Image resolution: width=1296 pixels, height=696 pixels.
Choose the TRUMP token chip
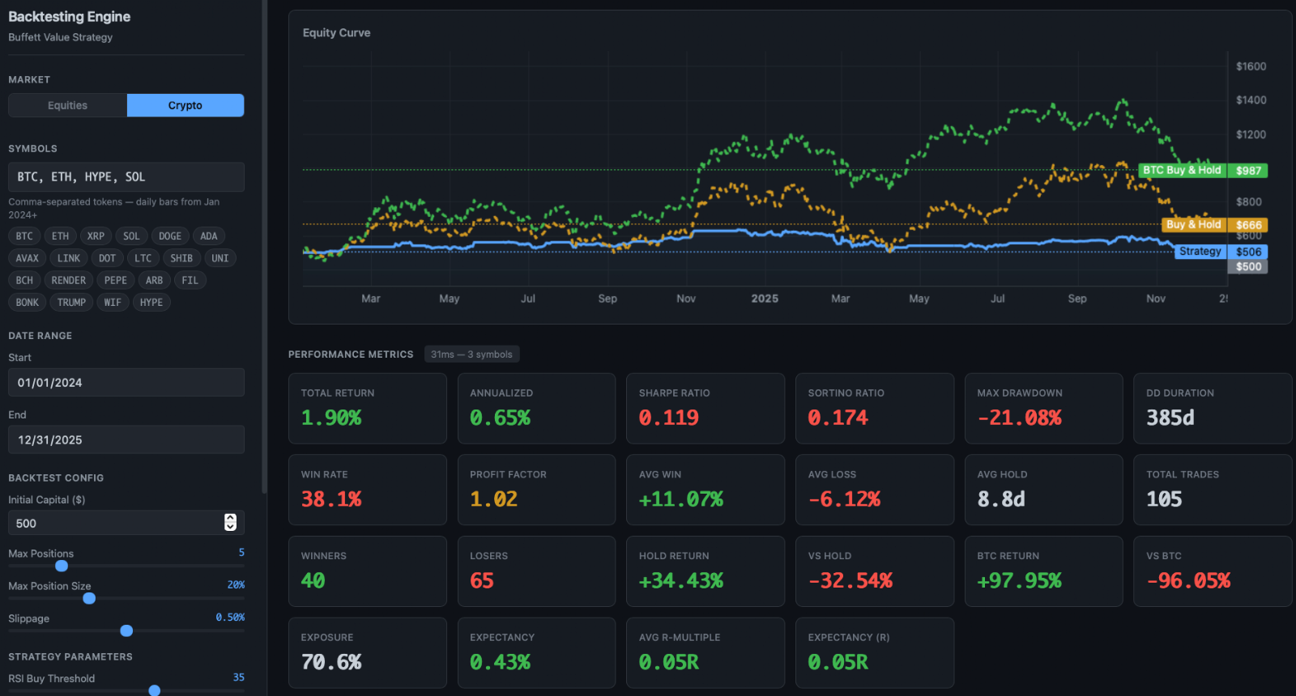(x=71, y=302)
